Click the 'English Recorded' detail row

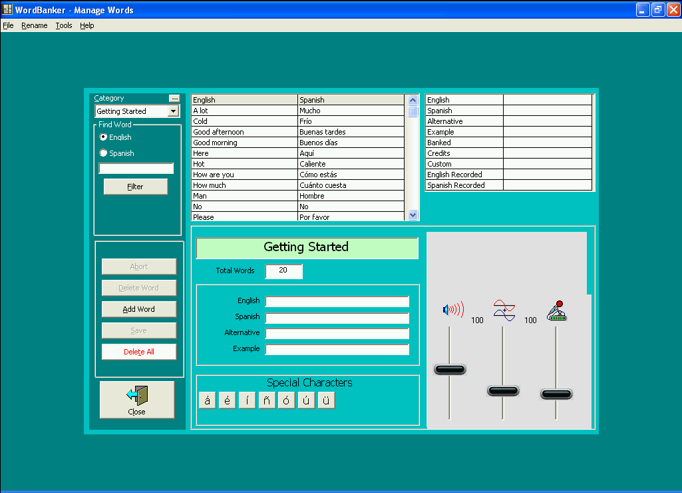point(508,175)
